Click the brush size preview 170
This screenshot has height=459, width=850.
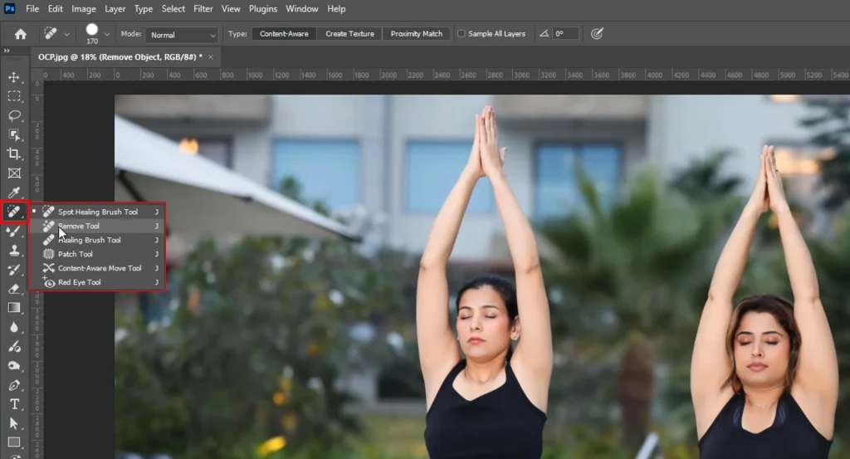click(92, 33)
